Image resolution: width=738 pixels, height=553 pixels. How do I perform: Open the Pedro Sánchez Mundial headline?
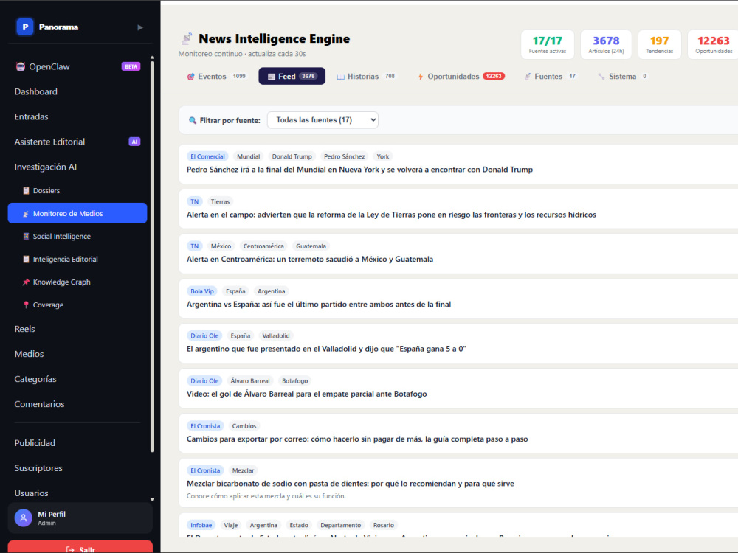359,170
